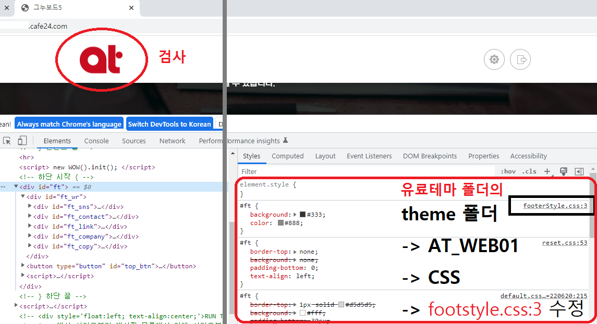This screenshot has width=597, height=324.
Task: Click the #888 color swatch
Action: point(281,223)
